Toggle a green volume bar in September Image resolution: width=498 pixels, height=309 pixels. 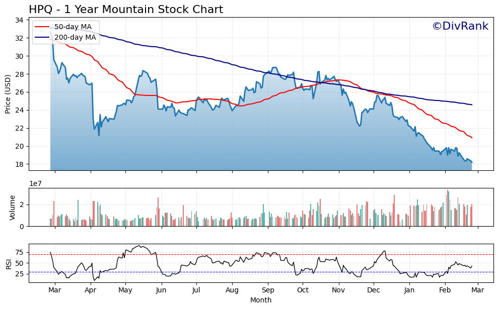click(x=264, y=216)
